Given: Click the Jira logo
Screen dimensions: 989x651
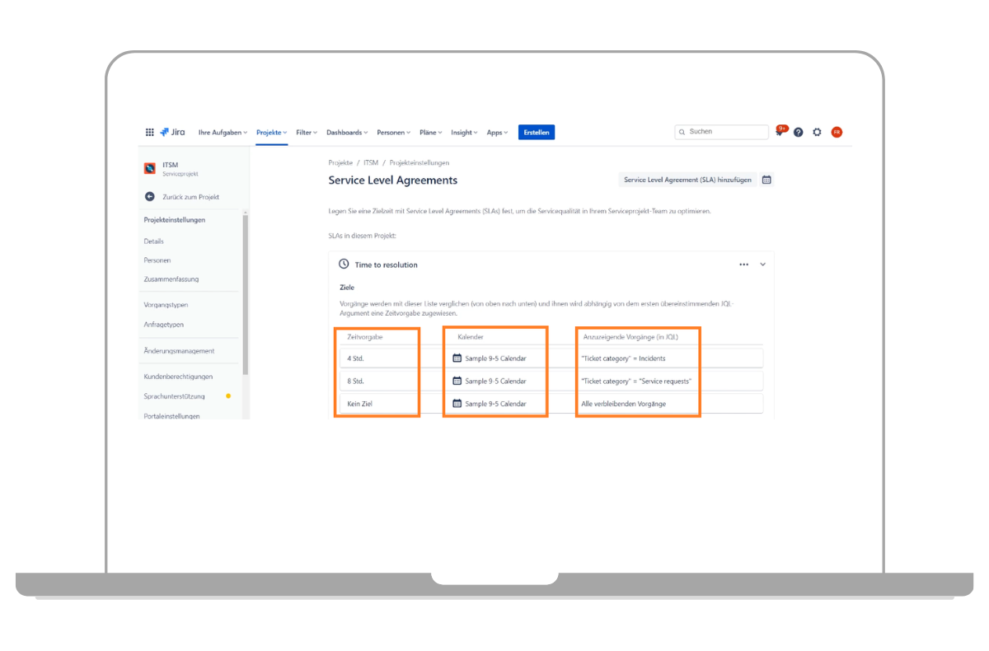Looking at the screenshot, I should pos(173,132).
